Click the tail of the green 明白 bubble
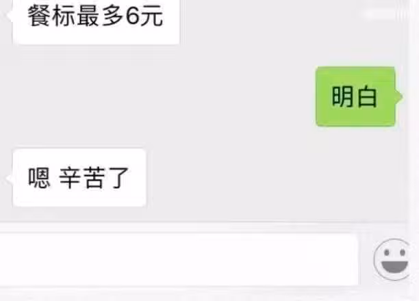This screenshot has width=419, height=301. click(x=398, y=96)
